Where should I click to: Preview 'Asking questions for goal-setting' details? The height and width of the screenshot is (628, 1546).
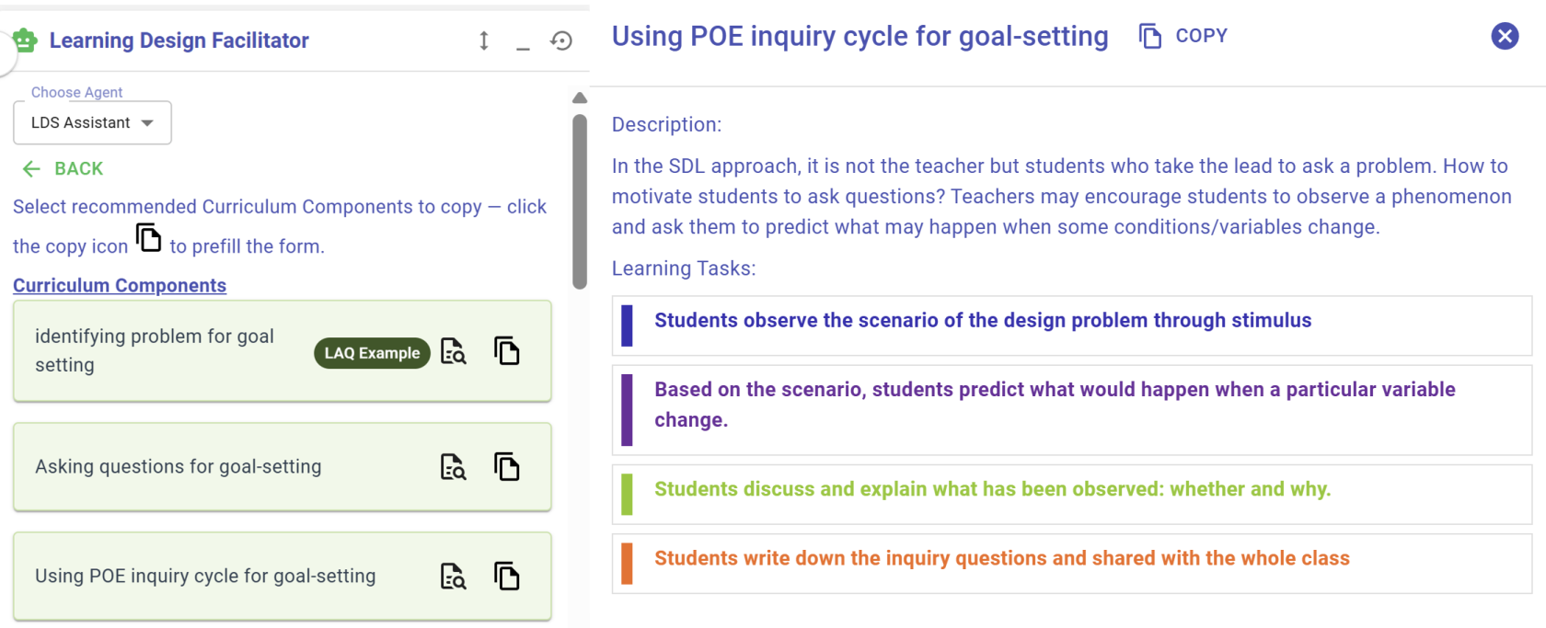454,467
